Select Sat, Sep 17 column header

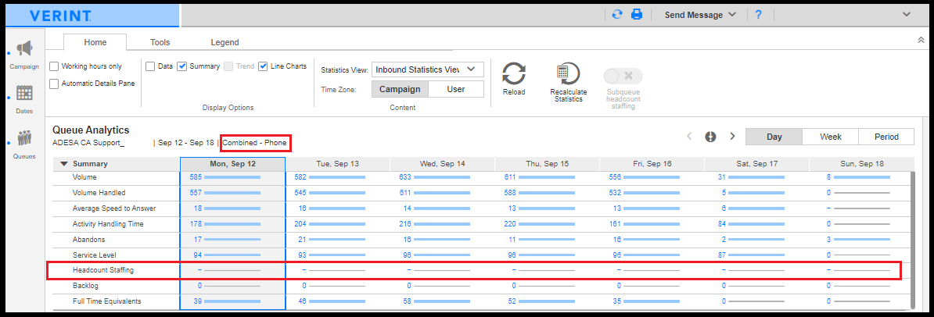pos(757,163)
